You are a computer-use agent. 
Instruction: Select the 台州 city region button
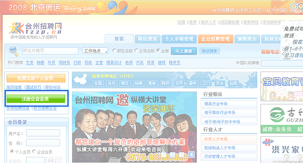(111, 83)
